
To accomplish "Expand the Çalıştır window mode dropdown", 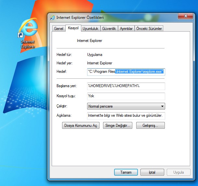I will click(126, 106).
